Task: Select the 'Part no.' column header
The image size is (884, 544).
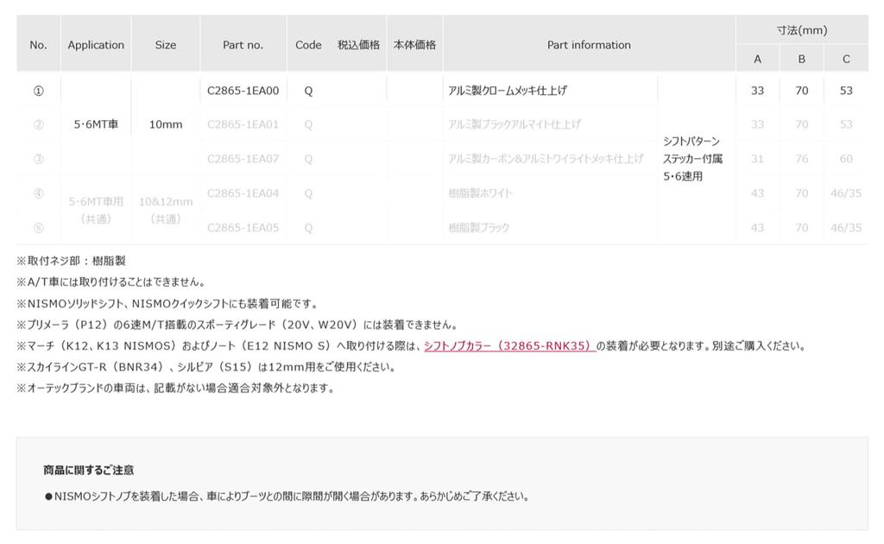Action: (243, 45)
